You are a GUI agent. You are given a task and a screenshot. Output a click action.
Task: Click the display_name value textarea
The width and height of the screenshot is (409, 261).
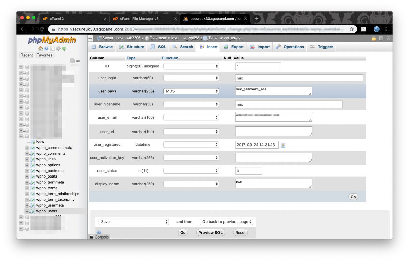coord(273,184)
